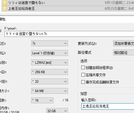Open the word size 32 dropdown

pyautogui.click(x=50, y=82)
